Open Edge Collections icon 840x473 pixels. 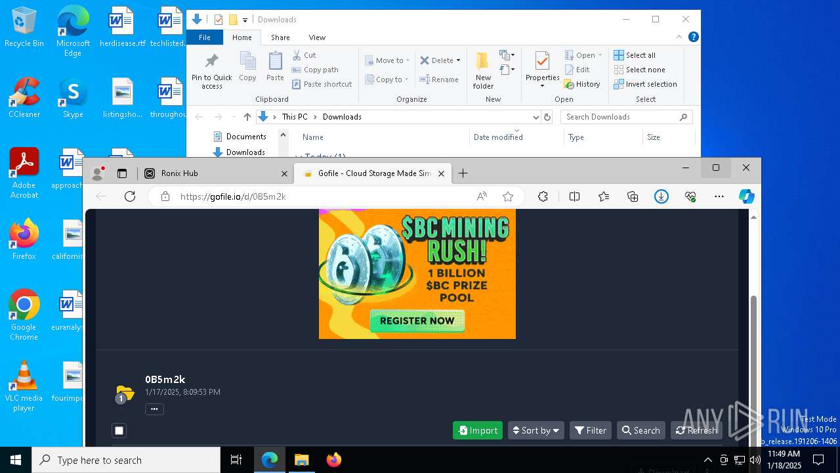[633, 196]
